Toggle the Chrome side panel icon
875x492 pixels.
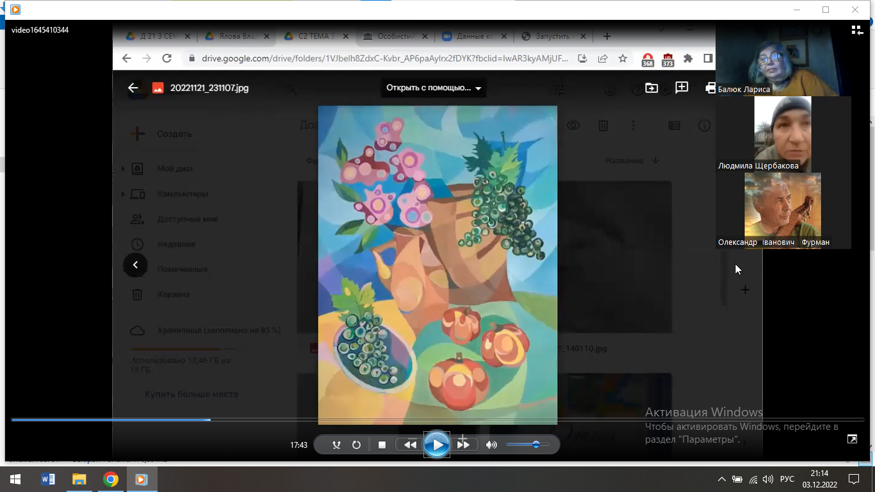pyautogui.click(x=708, y=58)
